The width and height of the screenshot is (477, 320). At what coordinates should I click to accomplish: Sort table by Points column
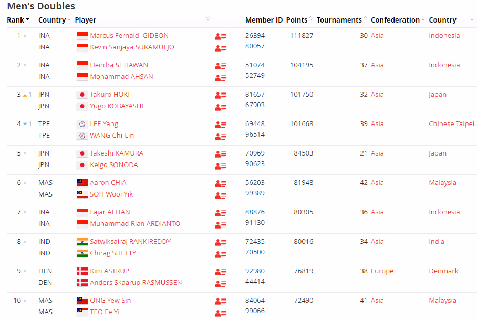click(x=297, y=20)
